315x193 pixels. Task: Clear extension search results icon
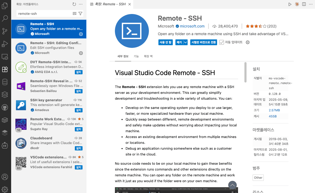75,13
